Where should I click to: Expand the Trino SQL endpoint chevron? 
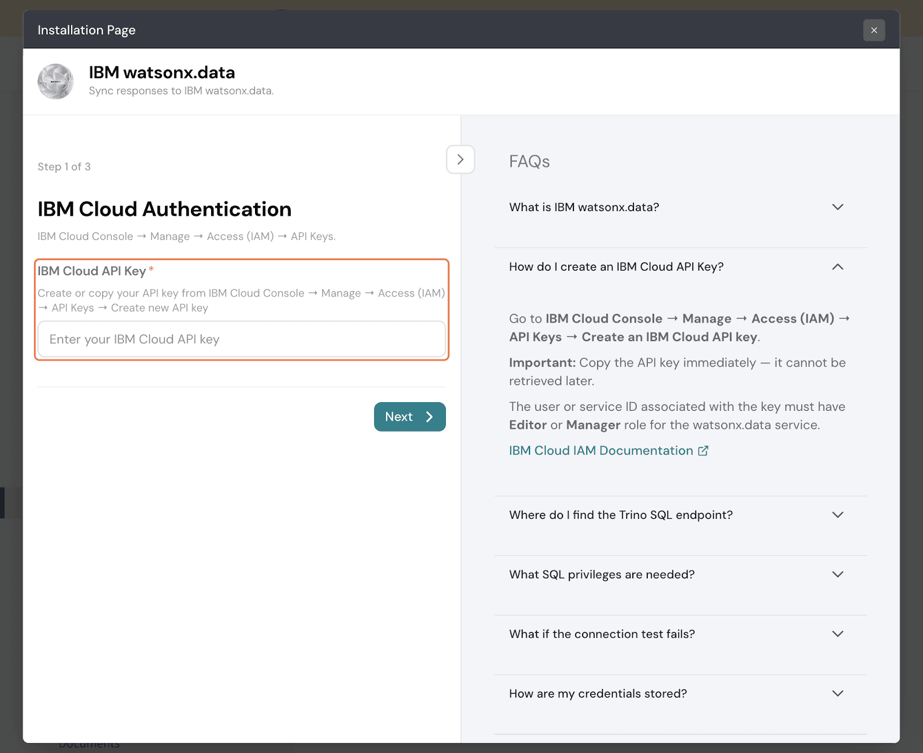click(x=838, y=515)
